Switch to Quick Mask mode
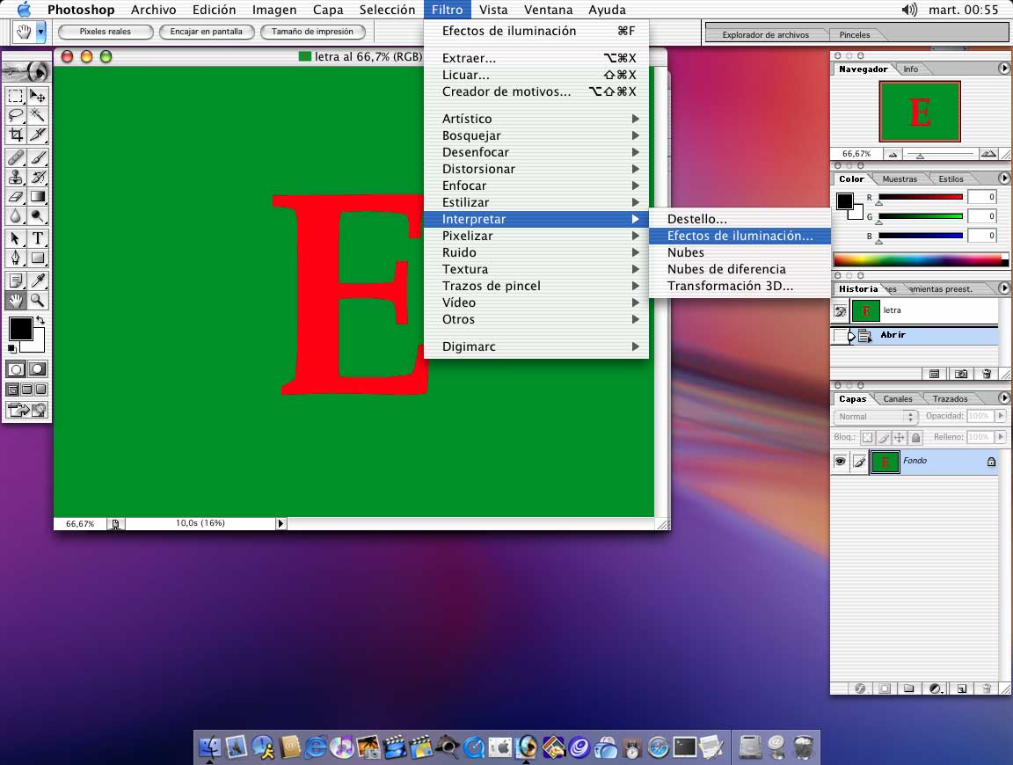 coord(38,369)
